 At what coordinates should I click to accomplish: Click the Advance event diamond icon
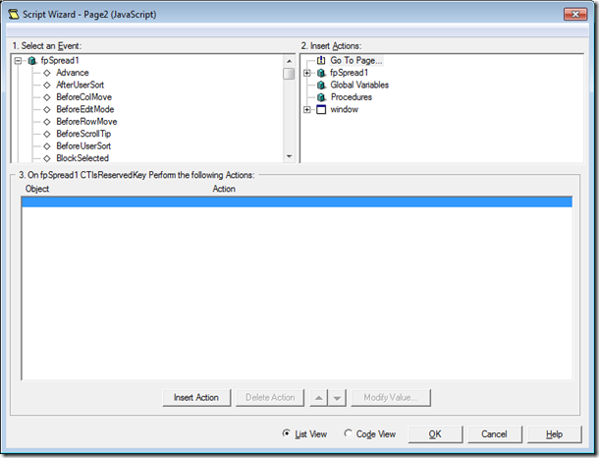coord(47,73)
